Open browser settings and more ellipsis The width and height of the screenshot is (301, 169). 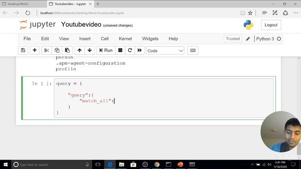pos(296,13)
